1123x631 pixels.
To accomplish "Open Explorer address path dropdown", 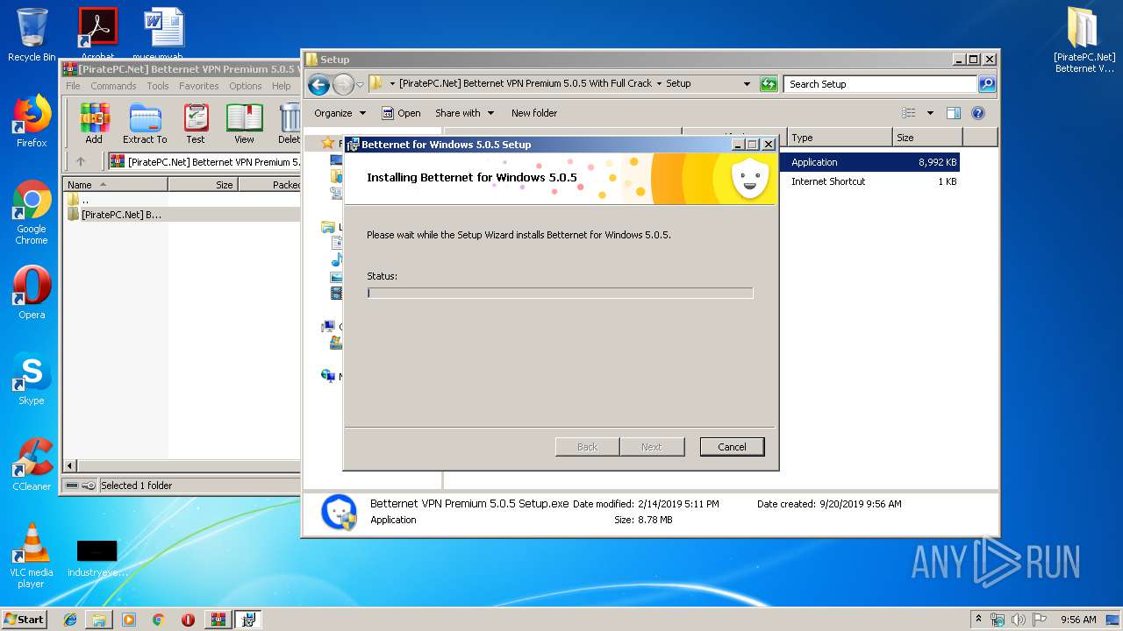I will [747, 84].
